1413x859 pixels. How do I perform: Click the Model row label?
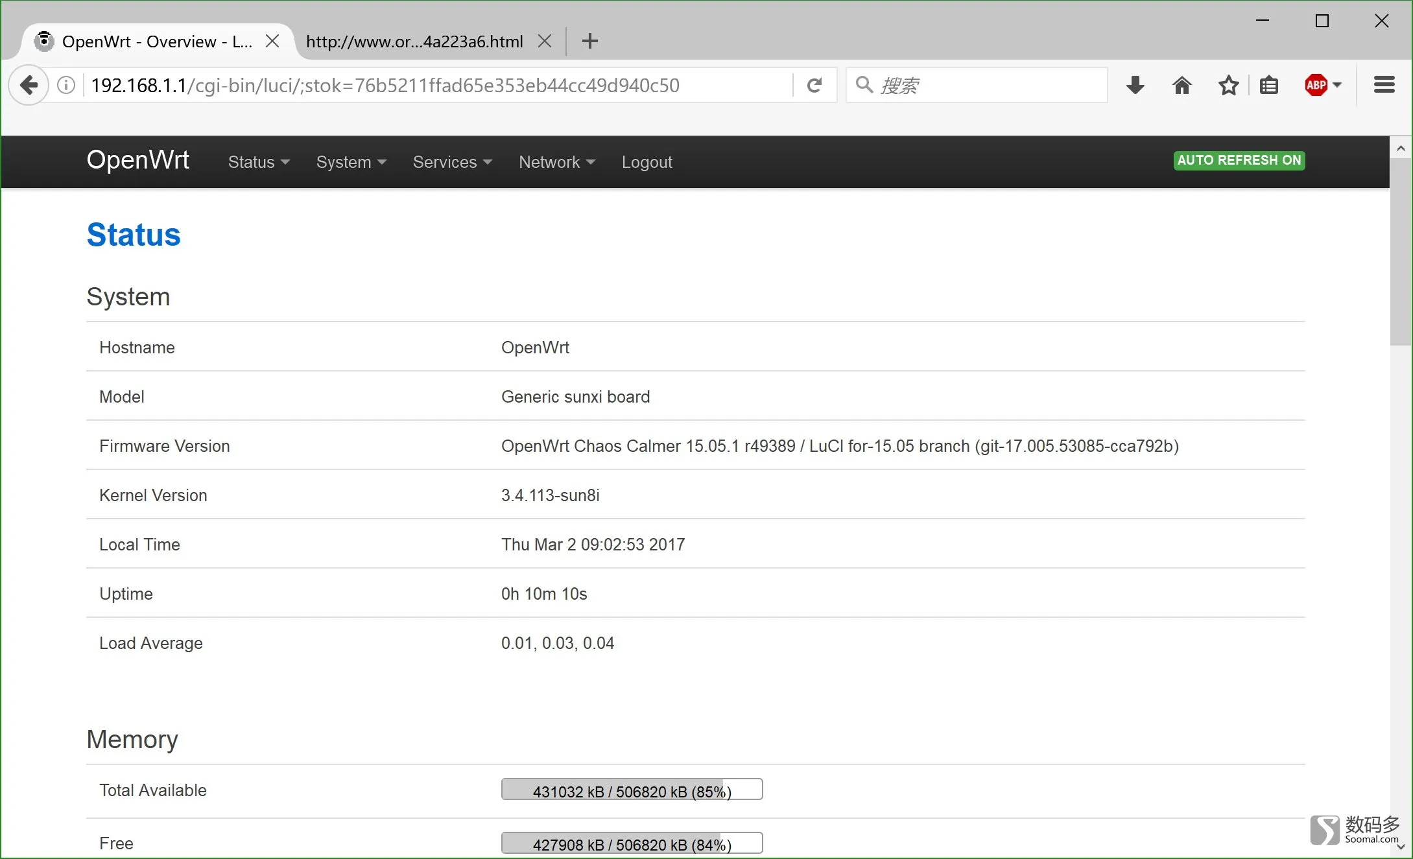click(x=121, y=397)
